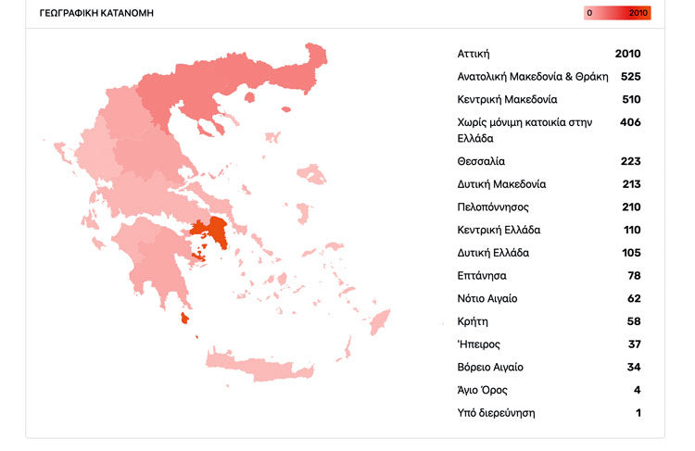Image resolution: width=695 pixels, height=451 pixels.
Task: Select the Αττική list entry
Action: pyautogui.click(x=549, y=54)
